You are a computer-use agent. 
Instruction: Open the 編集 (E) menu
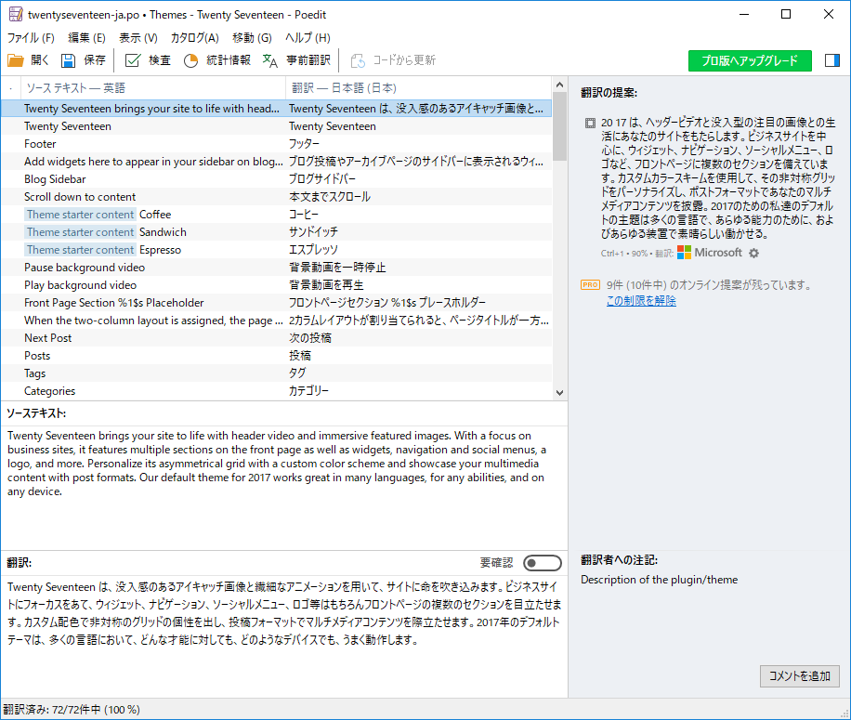pyautogui.click(x=86, y=37)
